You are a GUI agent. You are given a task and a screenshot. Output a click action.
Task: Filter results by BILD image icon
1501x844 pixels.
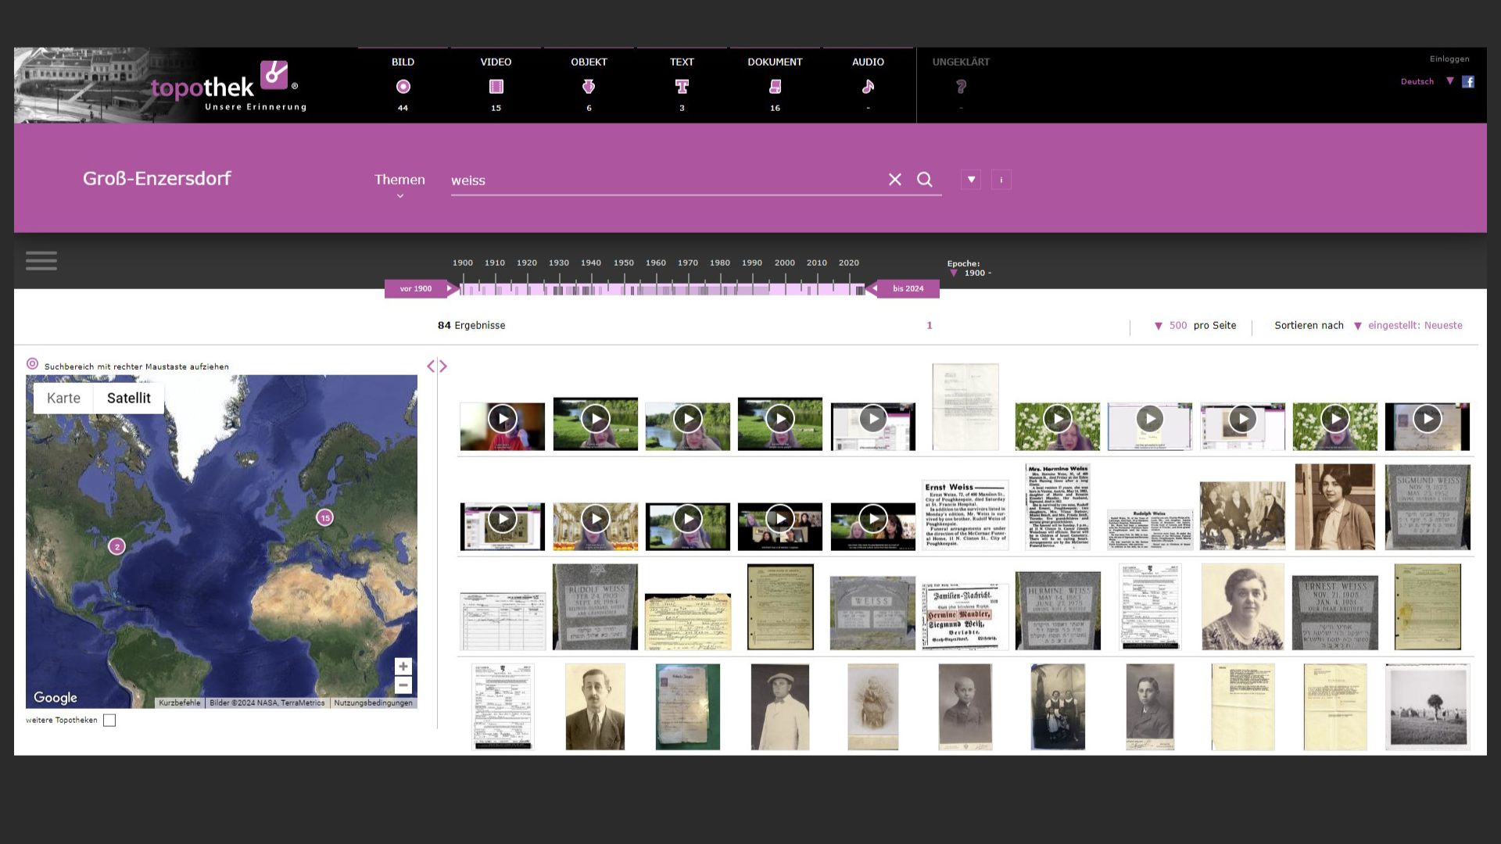[403, 87]
